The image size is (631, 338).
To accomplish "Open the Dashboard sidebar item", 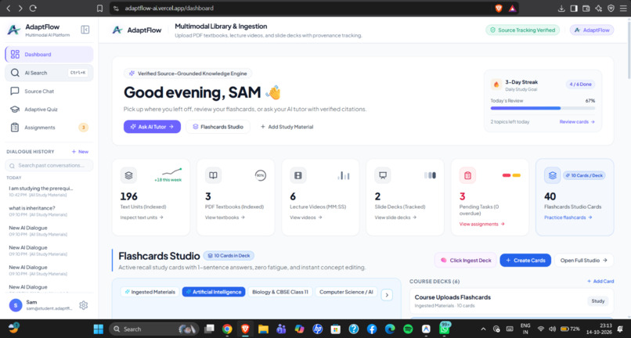I will tap(49, 54).
